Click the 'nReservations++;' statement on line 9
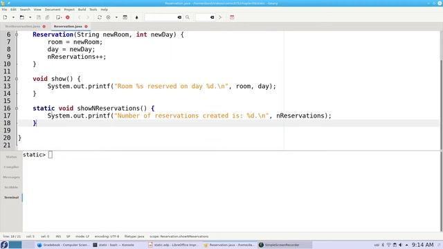Viewport: 443px width, 249px height. 77,57
